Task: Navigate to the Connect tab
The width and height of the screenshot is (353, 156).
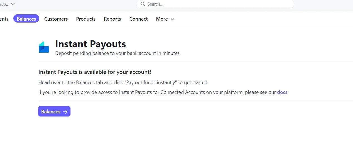Action: tap(138, 19)
